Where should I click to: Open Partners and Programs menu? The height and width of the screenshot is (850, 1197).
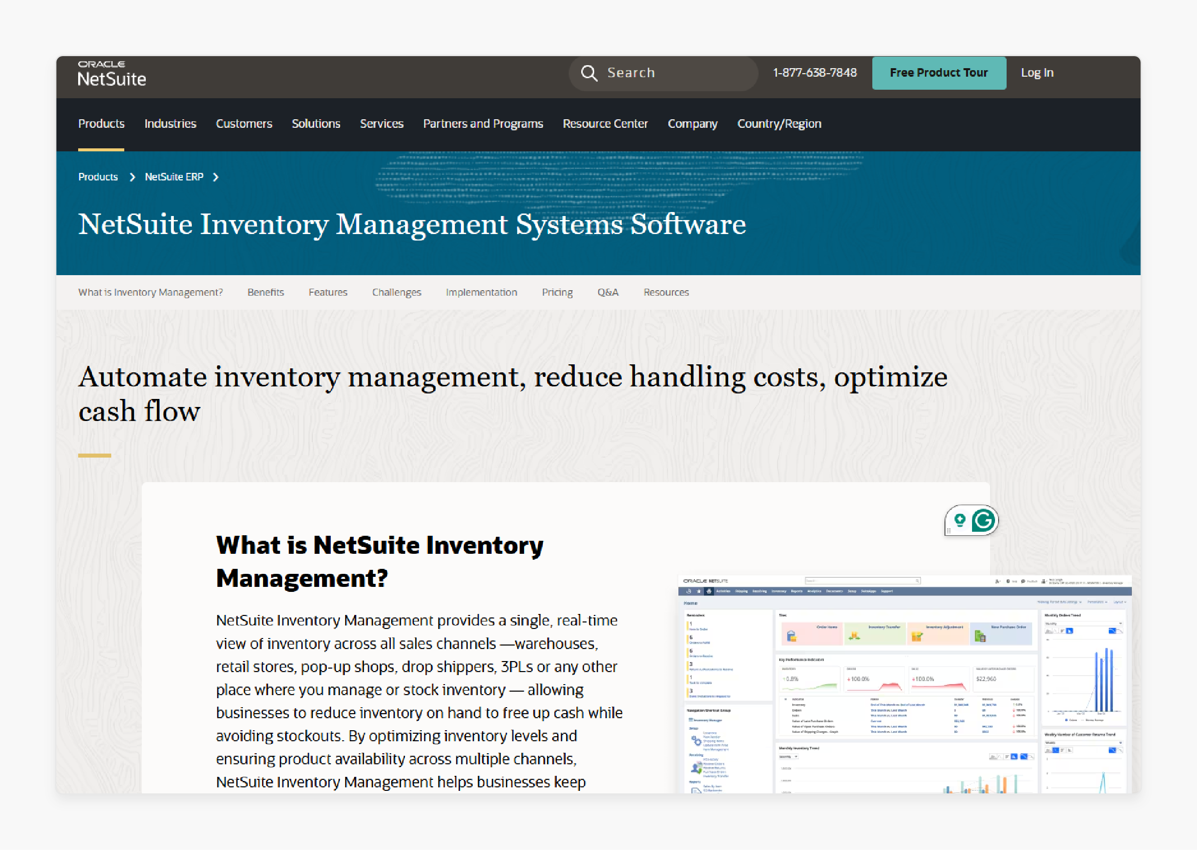tap(483, 124)
